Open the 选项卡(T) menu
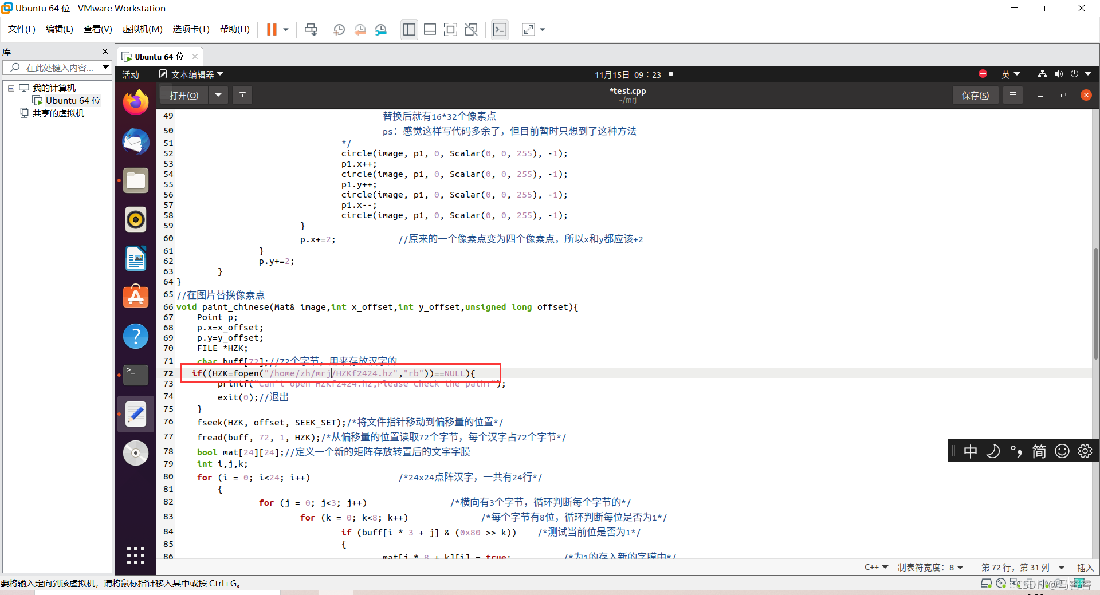 coord(191,29)
